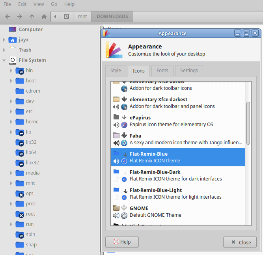This screenshot has width=263, height=255.
Task: Expand the media folder node
Action: click(11, 173)
